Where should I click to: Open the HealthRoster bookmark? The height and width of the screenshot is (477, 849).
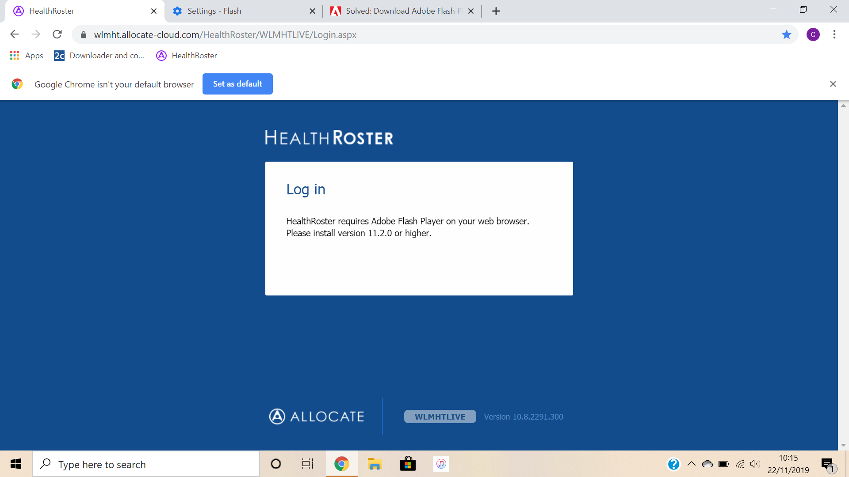coord(187,56)
